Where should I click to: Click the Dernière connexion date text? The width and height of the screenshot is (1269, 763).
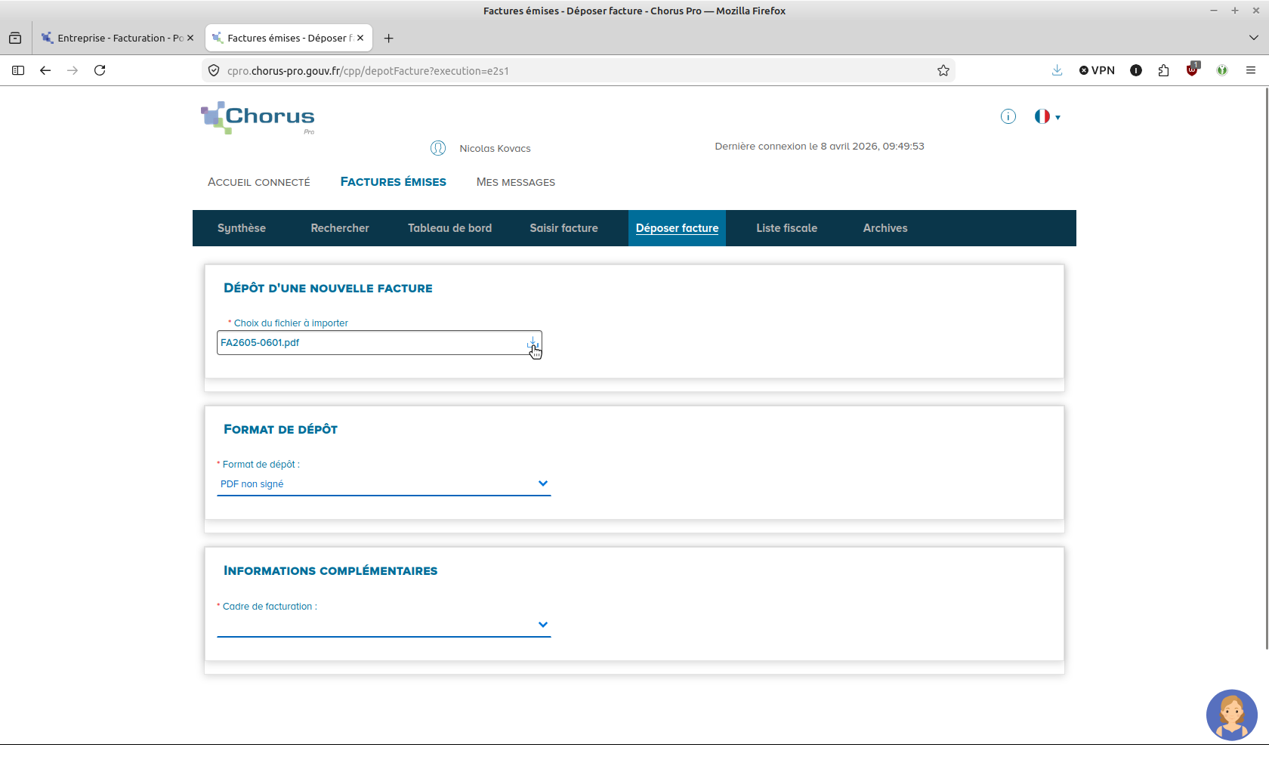click(x=820, y=147)
